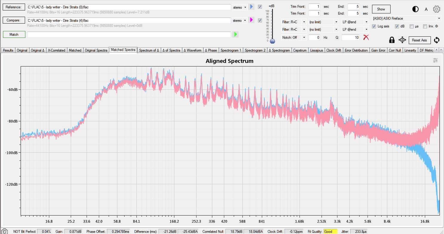Toggle the Reference track enable checkbox
444x234 pixels.
click(260, 7)
